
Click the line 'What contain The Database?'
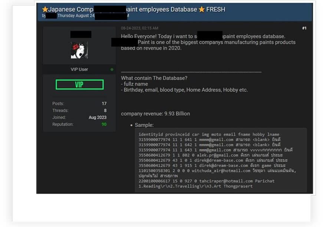point(154,78)
